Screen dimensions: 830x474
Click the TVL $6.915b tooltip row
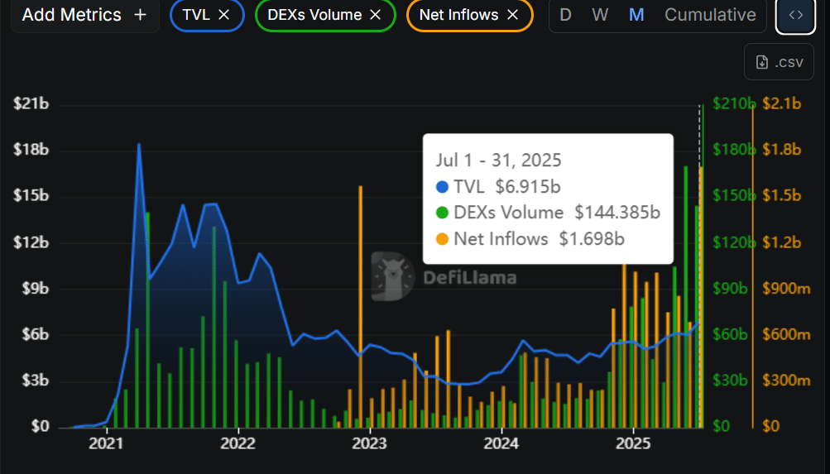coord(498,186)
